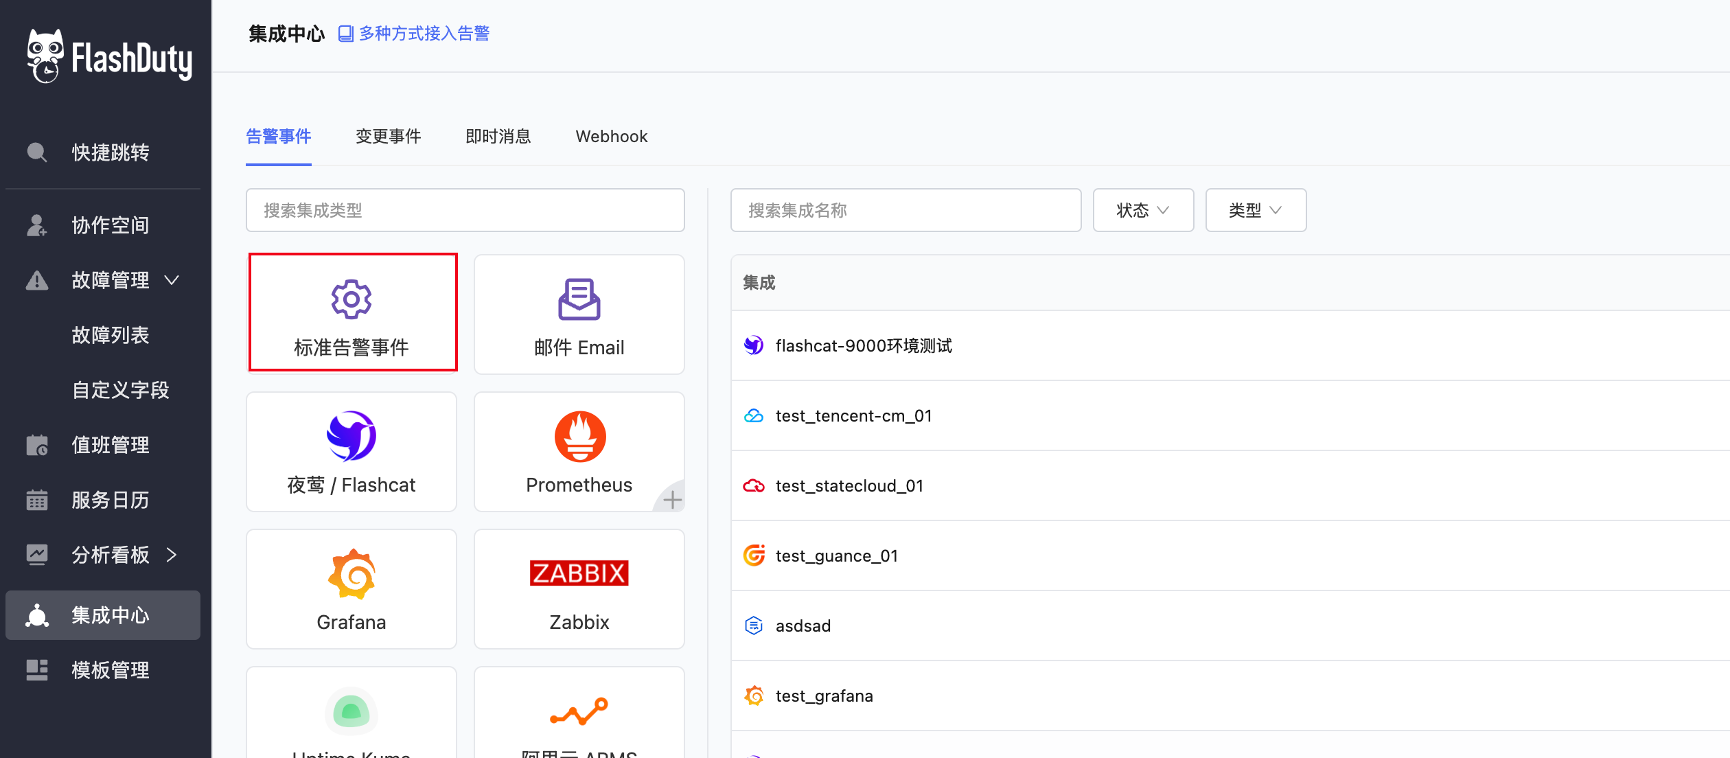
Task: Search in 搜索集成名称 input field
Action: tap(905, 209)
